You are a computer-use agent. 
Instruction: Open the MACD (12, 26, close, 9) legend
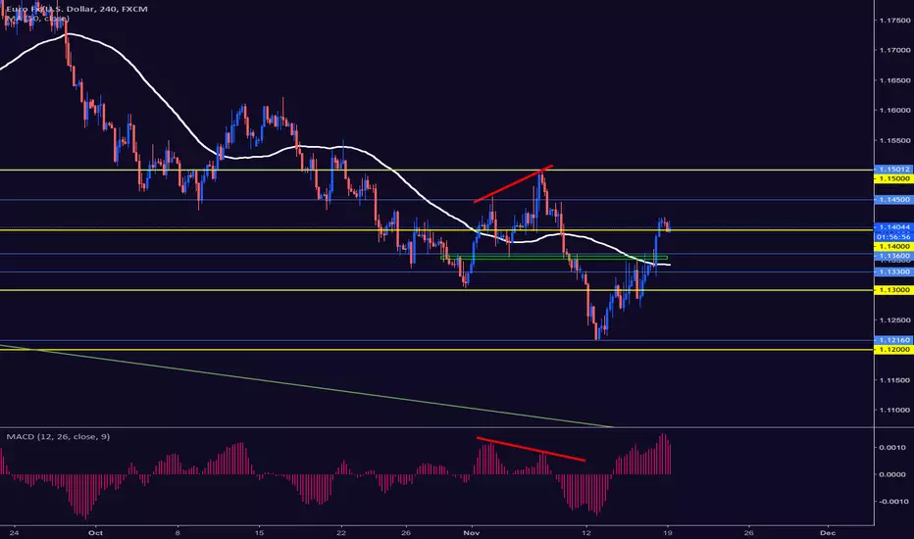[58, 436]
